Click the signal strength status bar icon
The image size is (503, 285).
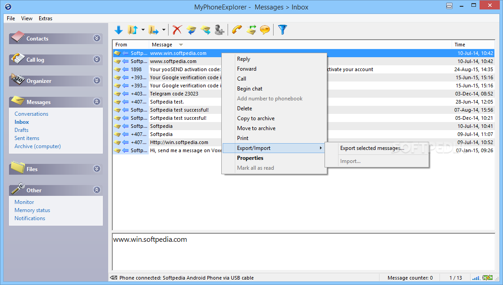[x=476, y=278]
